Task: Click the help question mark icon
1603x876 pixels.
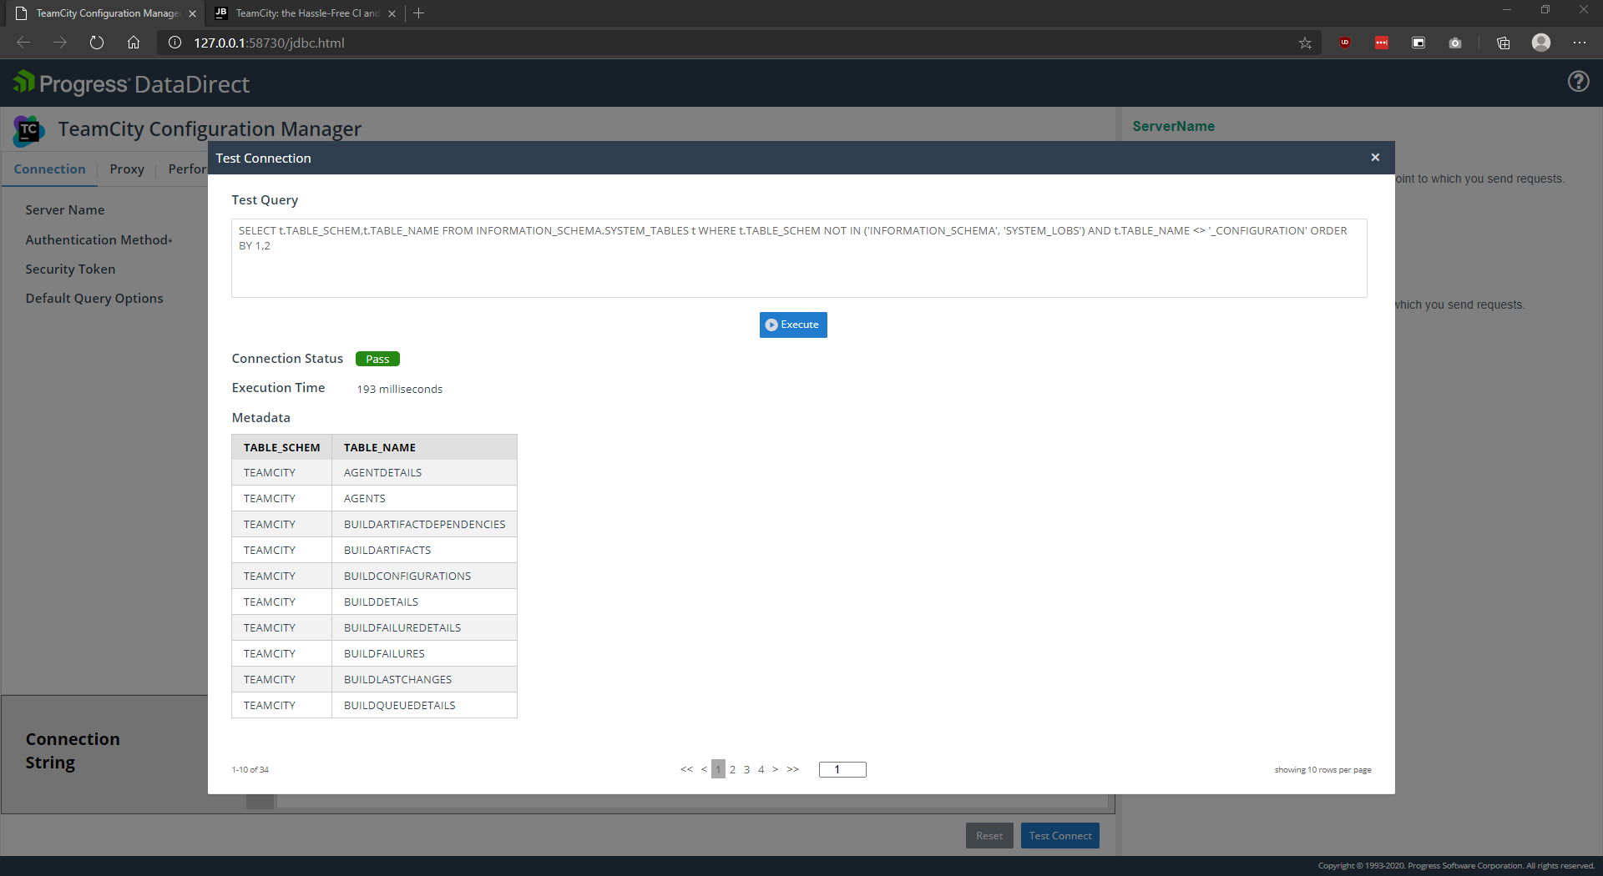Action: [1578, 82]
